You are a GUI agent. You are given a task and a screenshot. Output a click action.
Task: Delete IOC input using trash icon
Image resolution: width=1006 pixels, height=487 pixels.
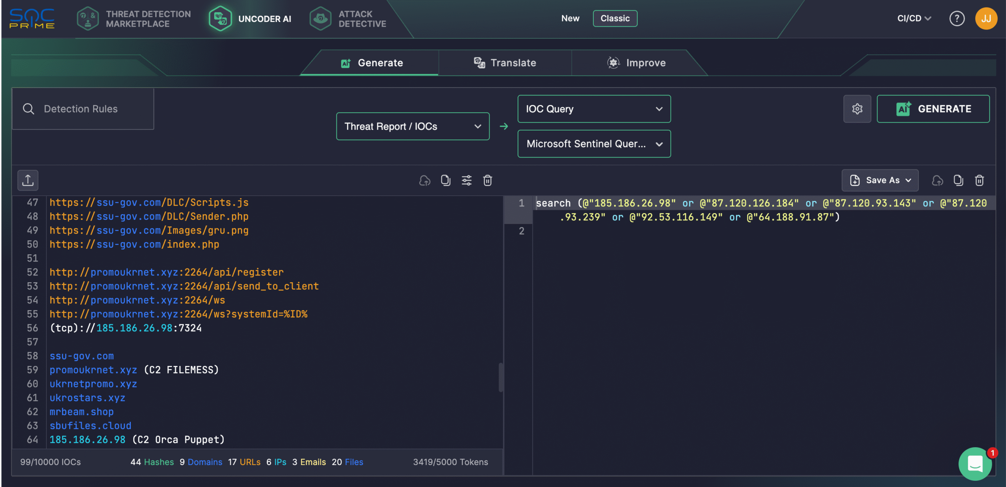488,180
